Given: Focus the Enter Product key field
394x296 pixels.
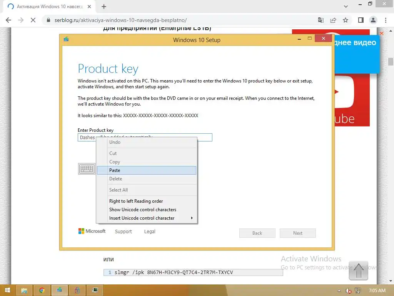Looking at the screenshot, I should point(145,138).
